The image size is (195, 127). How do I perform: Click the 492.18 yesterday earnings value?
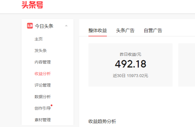[130, 64]
